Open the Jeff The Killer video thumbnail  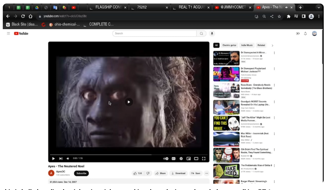pyautogui.click(x=226, y=123)
